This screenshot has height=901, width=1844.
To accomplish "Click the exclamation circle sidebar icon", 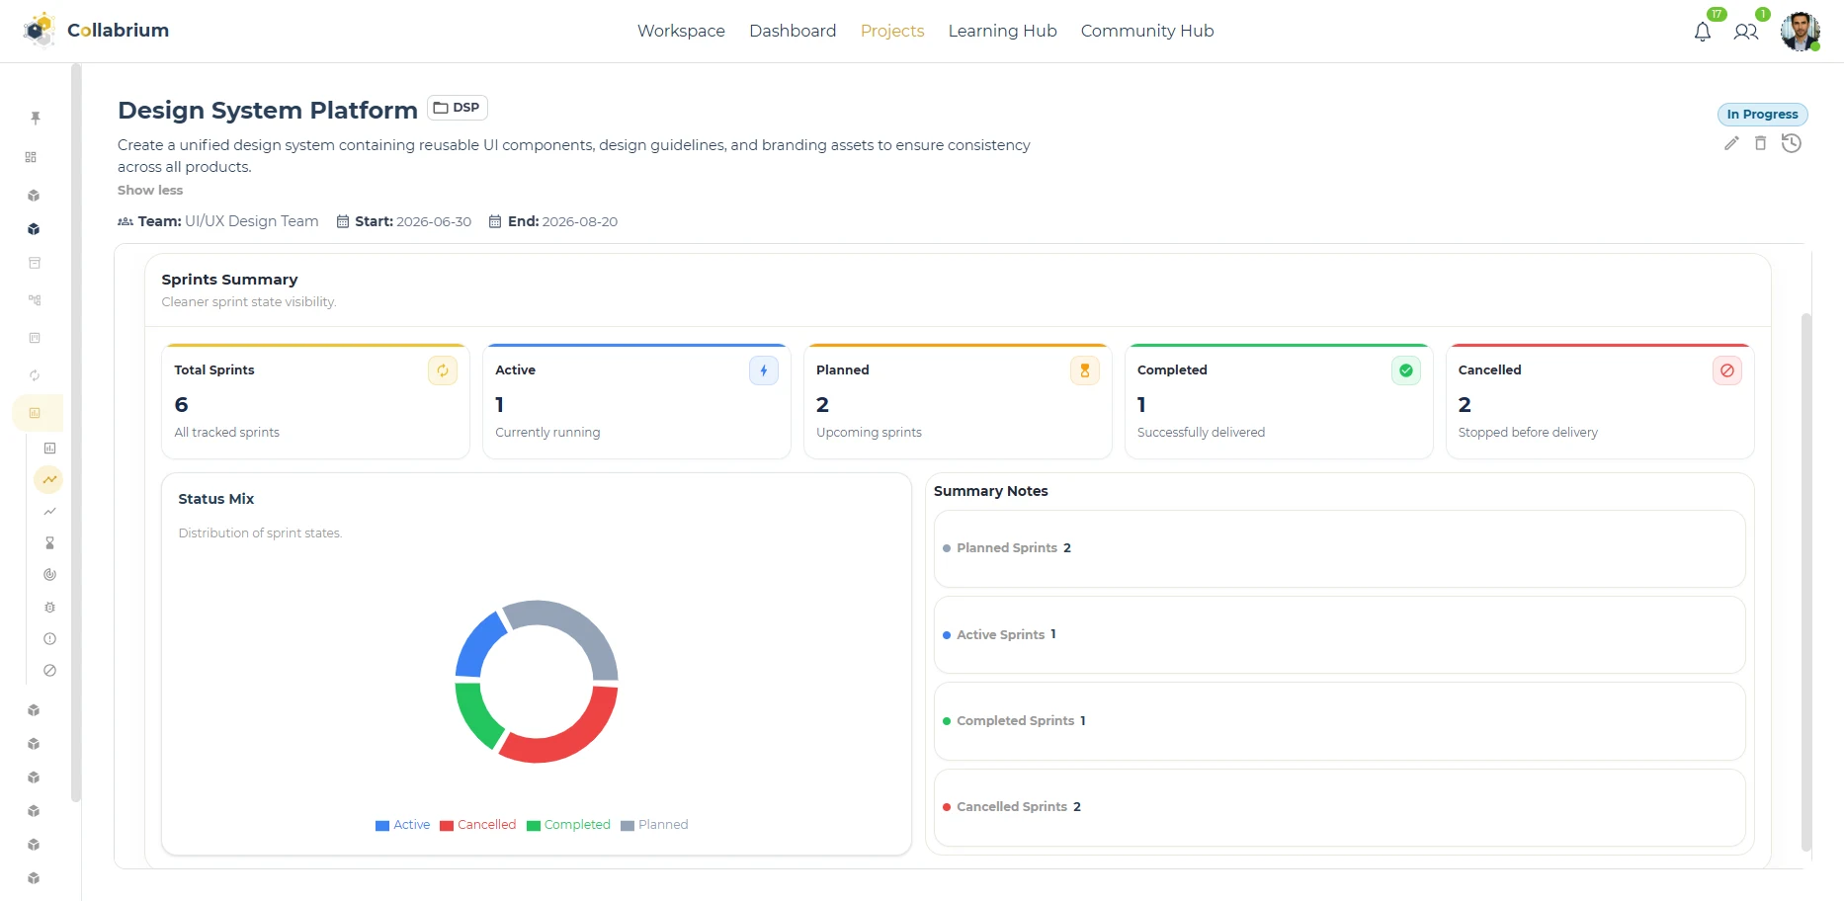I will (x=49, y=638).
